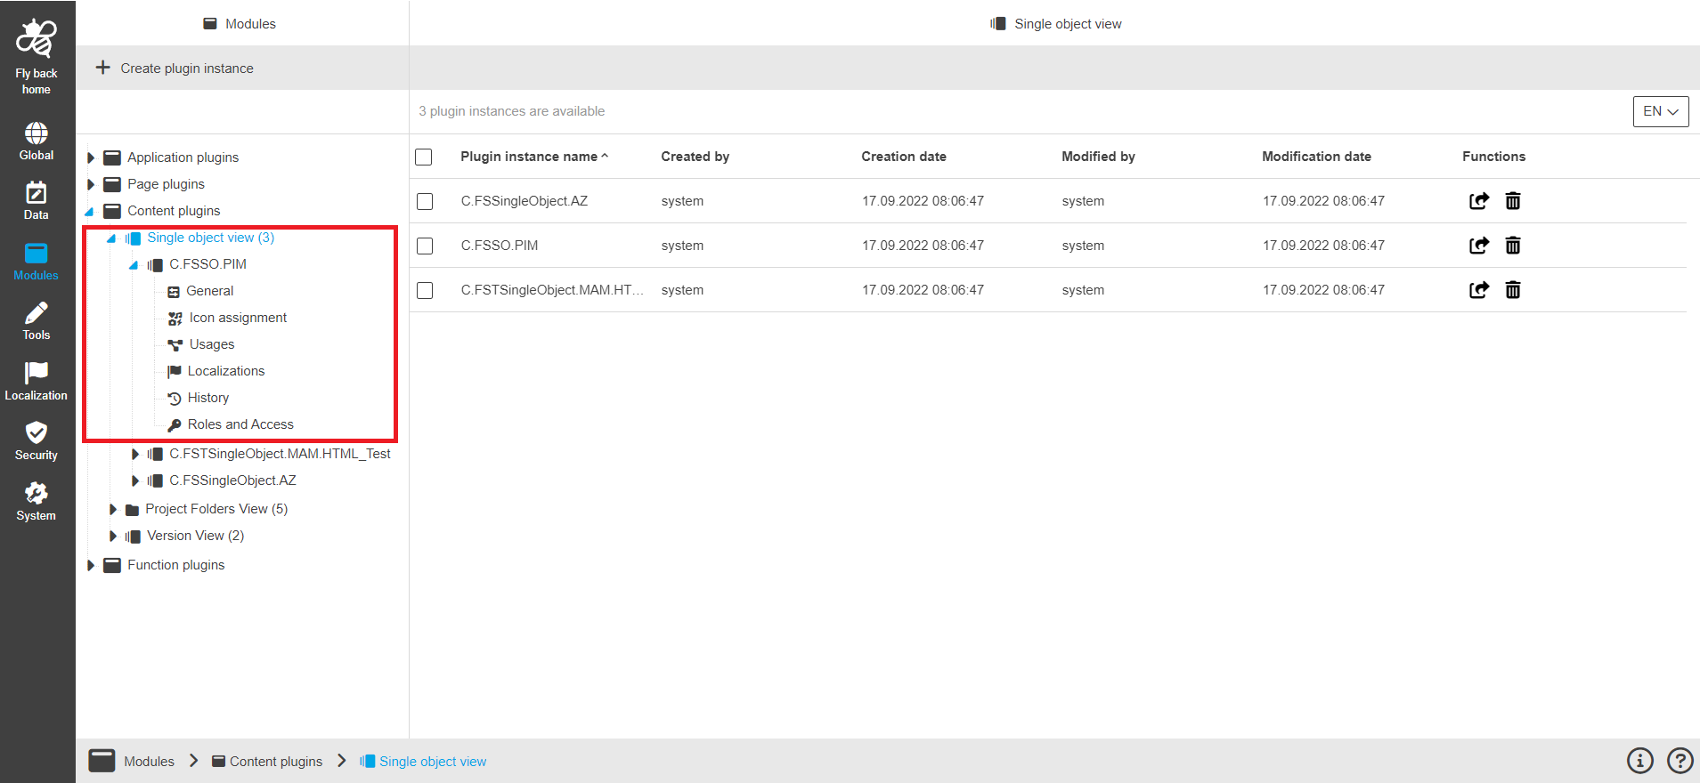1700x783 pixels.
Task: Open the Security section in sidebar
Action: 37,442
